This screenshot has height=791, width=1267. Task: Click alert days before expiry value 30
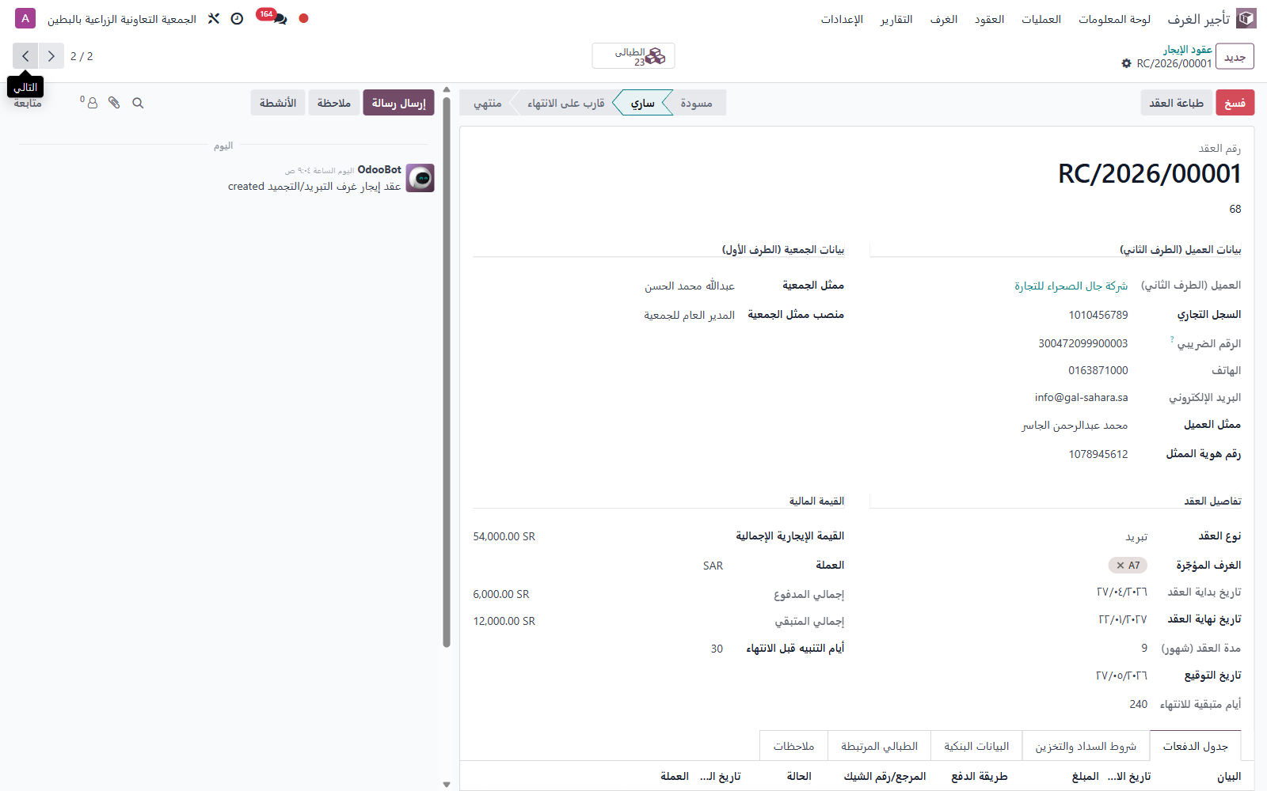[x=717, y=649]
